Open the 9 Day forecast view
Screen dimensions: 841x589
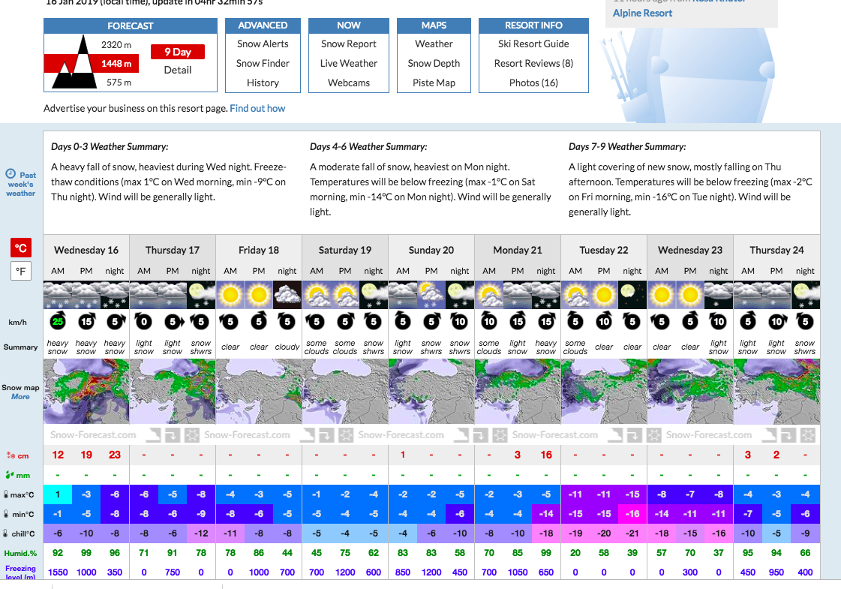[x=178, y=52]
